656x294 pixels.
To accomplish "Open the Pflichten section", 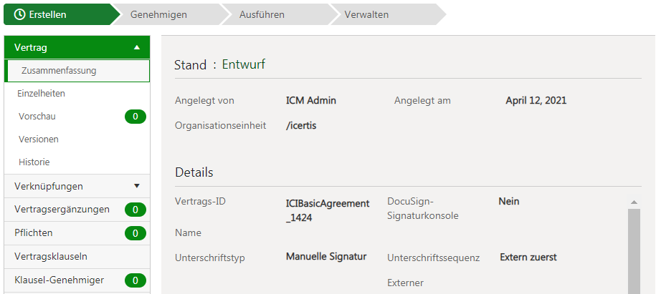I will click(34, 232).
